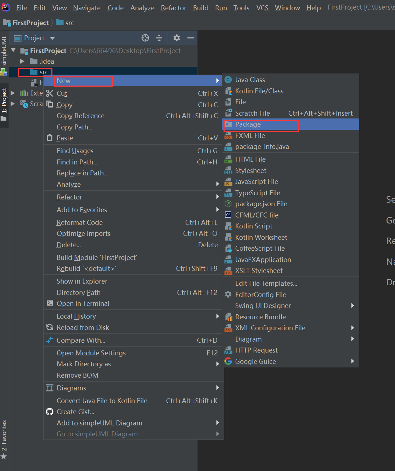Click the FXML File icon
395x471 pixels.
(228, 135)
